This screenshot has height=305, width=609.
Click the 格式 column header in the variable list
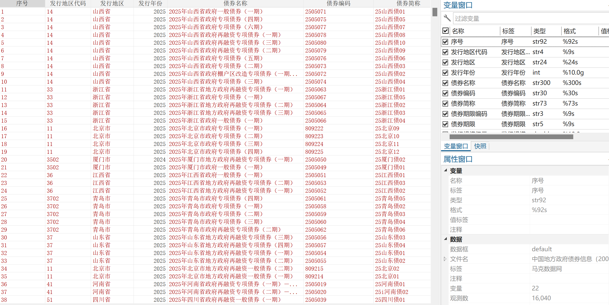click(x=570, y=31)
